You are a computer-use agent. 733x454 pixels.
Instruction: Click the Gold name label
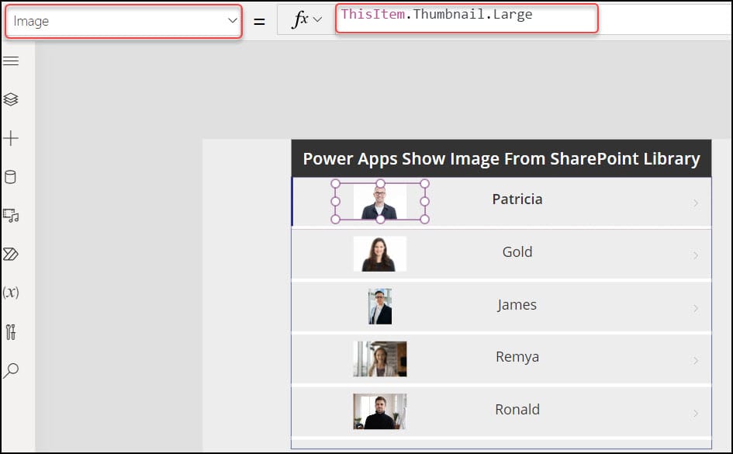(517, 252)
